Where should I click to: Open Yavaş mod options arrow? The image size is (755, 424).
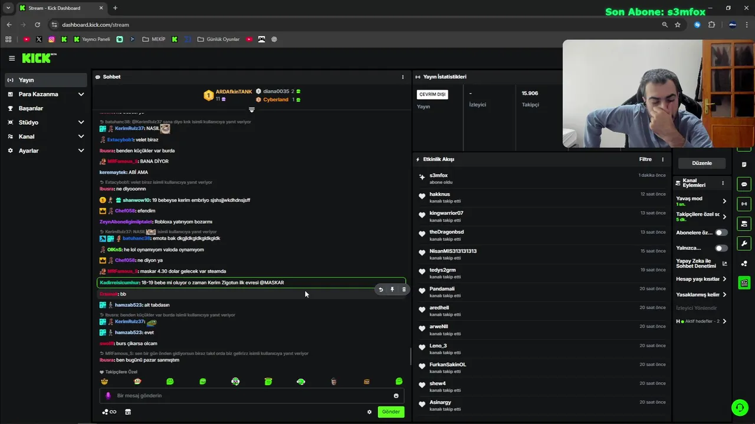click(x=724, y=201)
